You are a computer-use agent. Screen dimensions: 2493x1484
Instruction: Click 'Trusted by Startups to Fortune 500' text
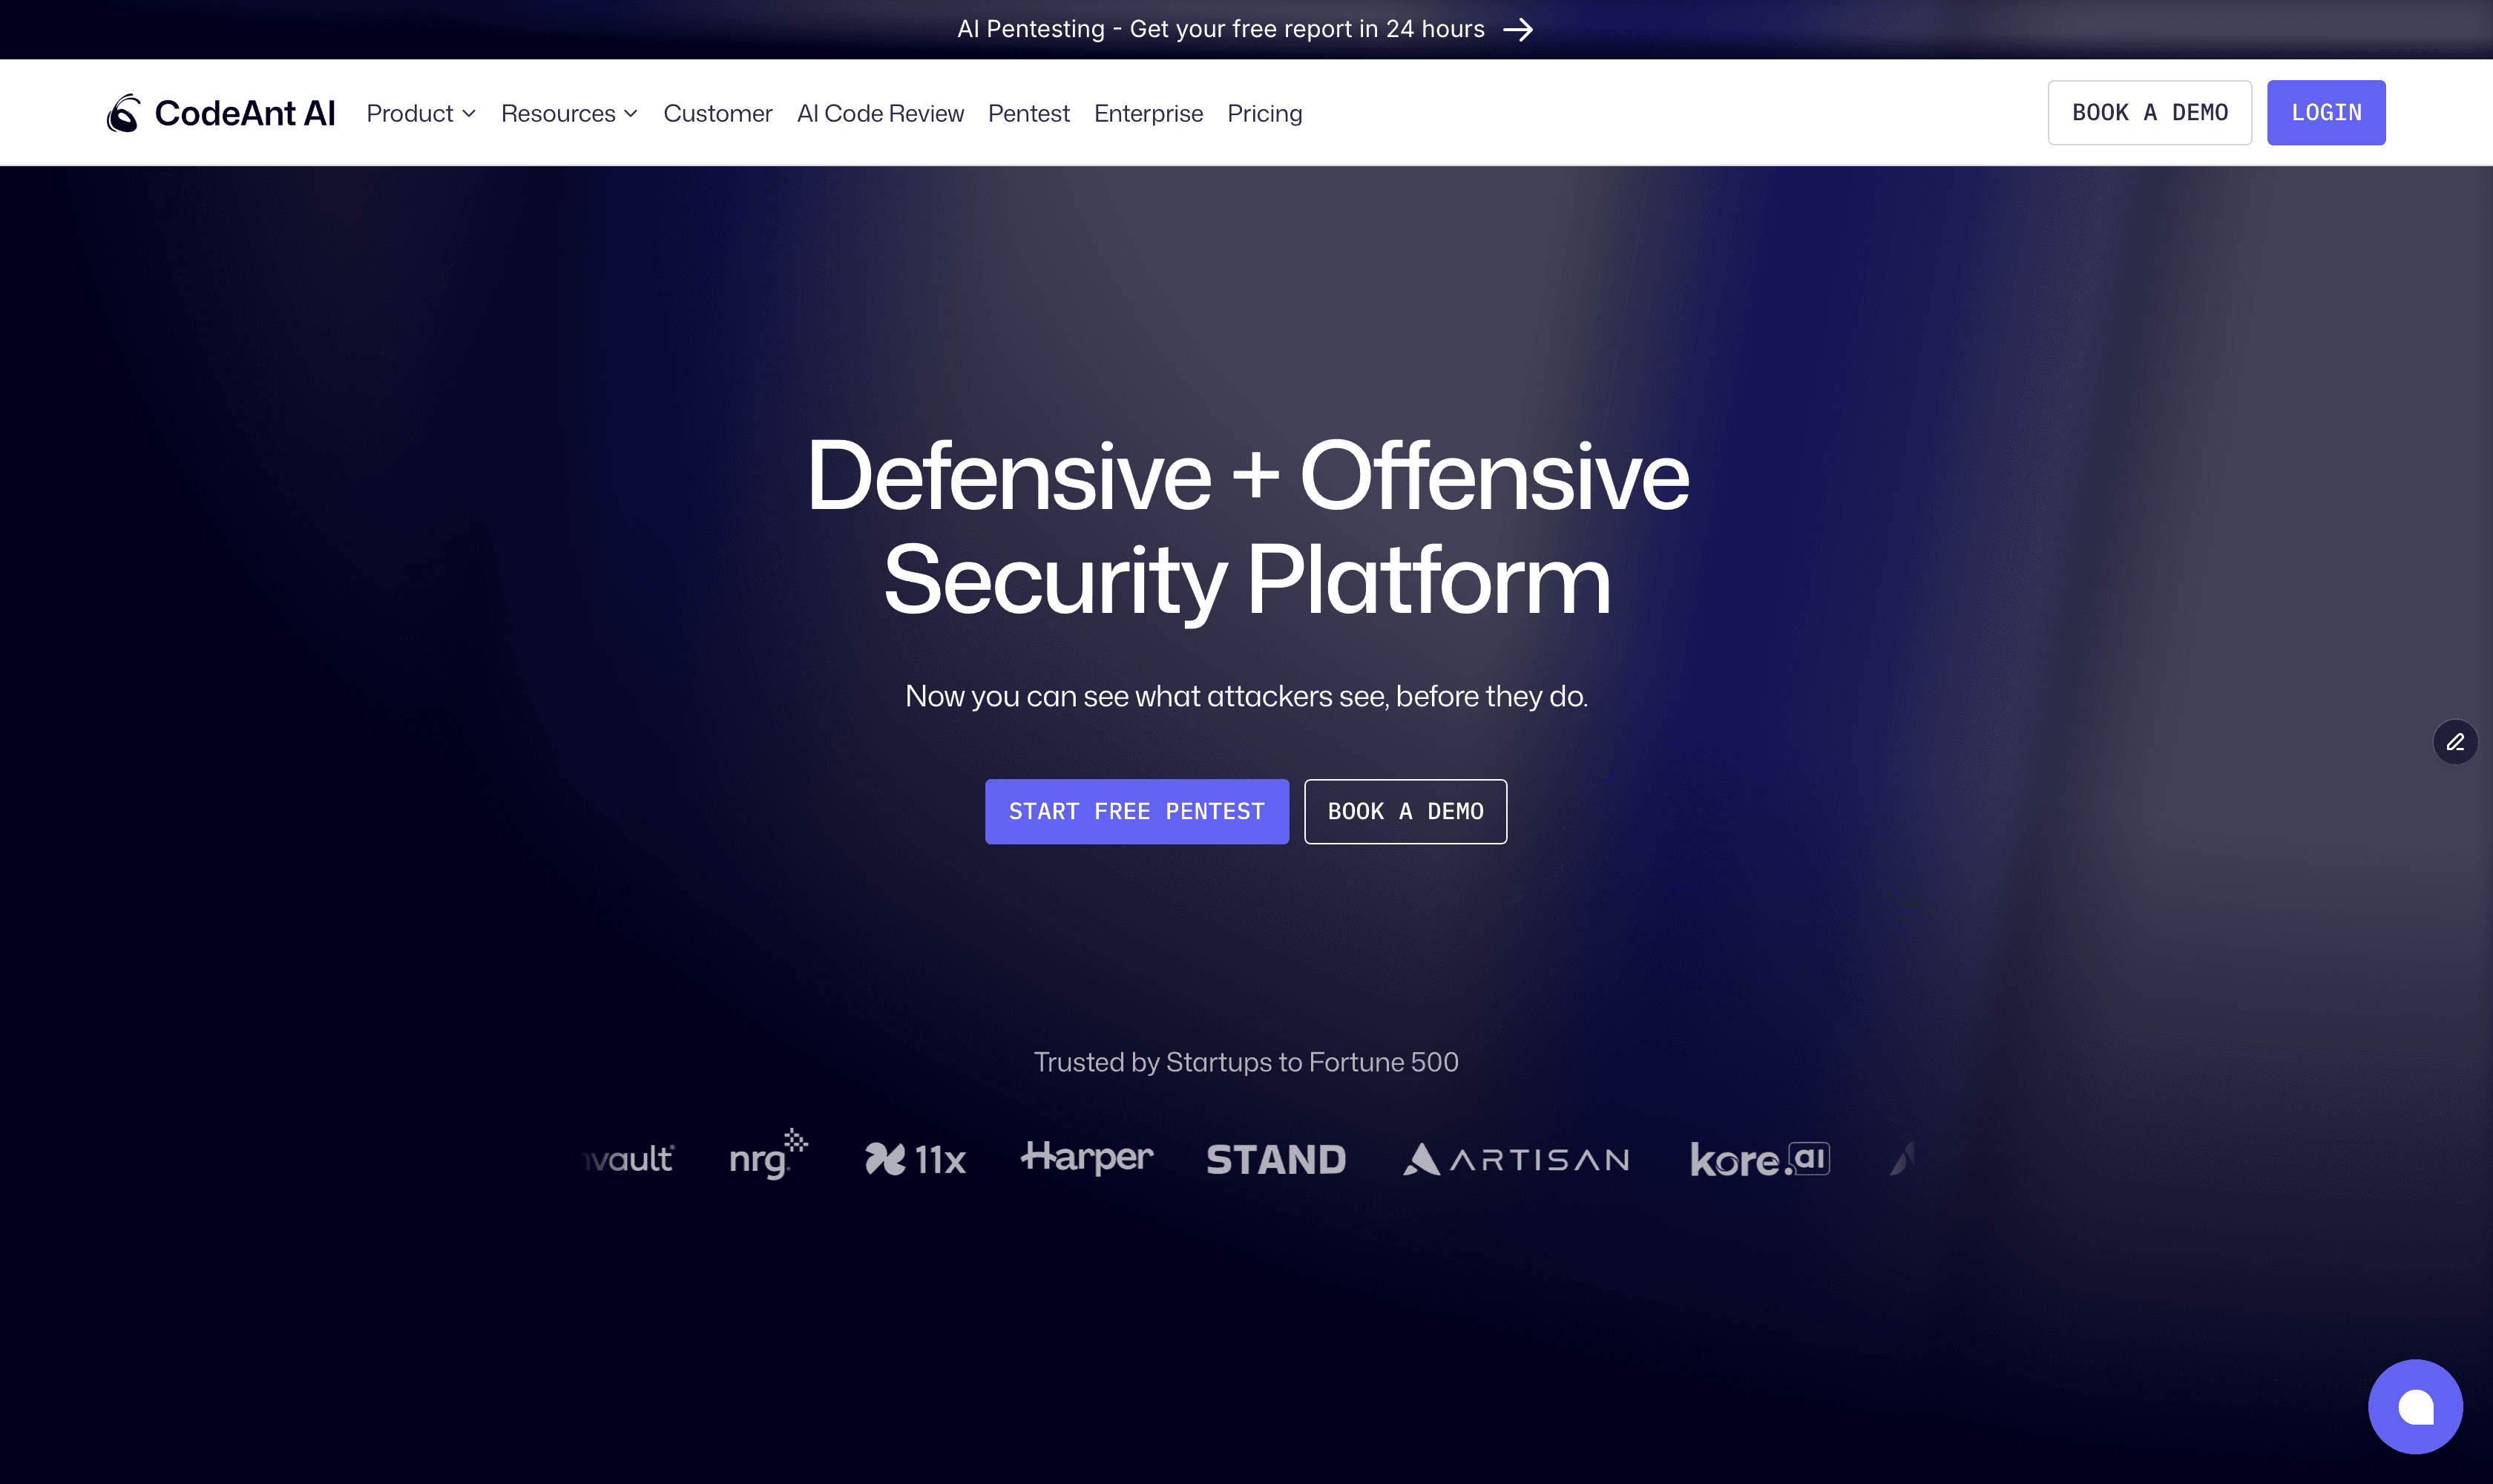1246,1062
